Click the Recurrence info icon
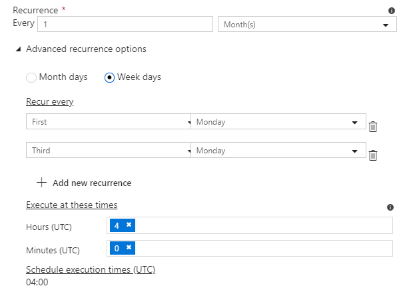The image size is (413, 300). coord(392,11)
